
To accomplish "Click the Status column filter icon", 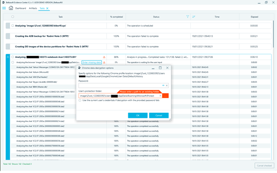I will [187, 16].
